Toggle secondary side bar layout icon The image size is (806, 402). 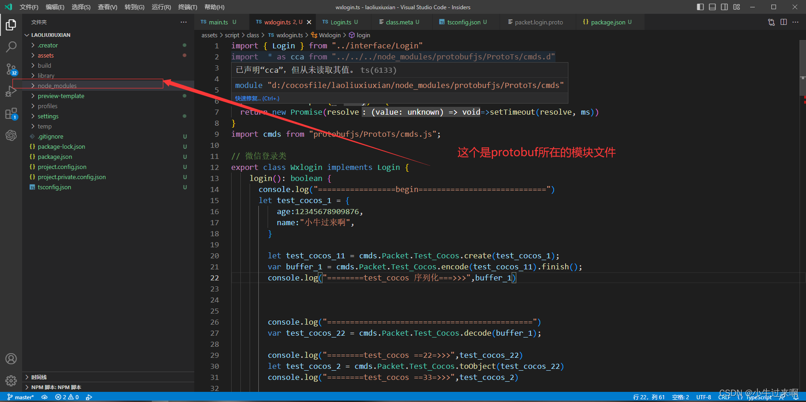click(x=724, y=7)
